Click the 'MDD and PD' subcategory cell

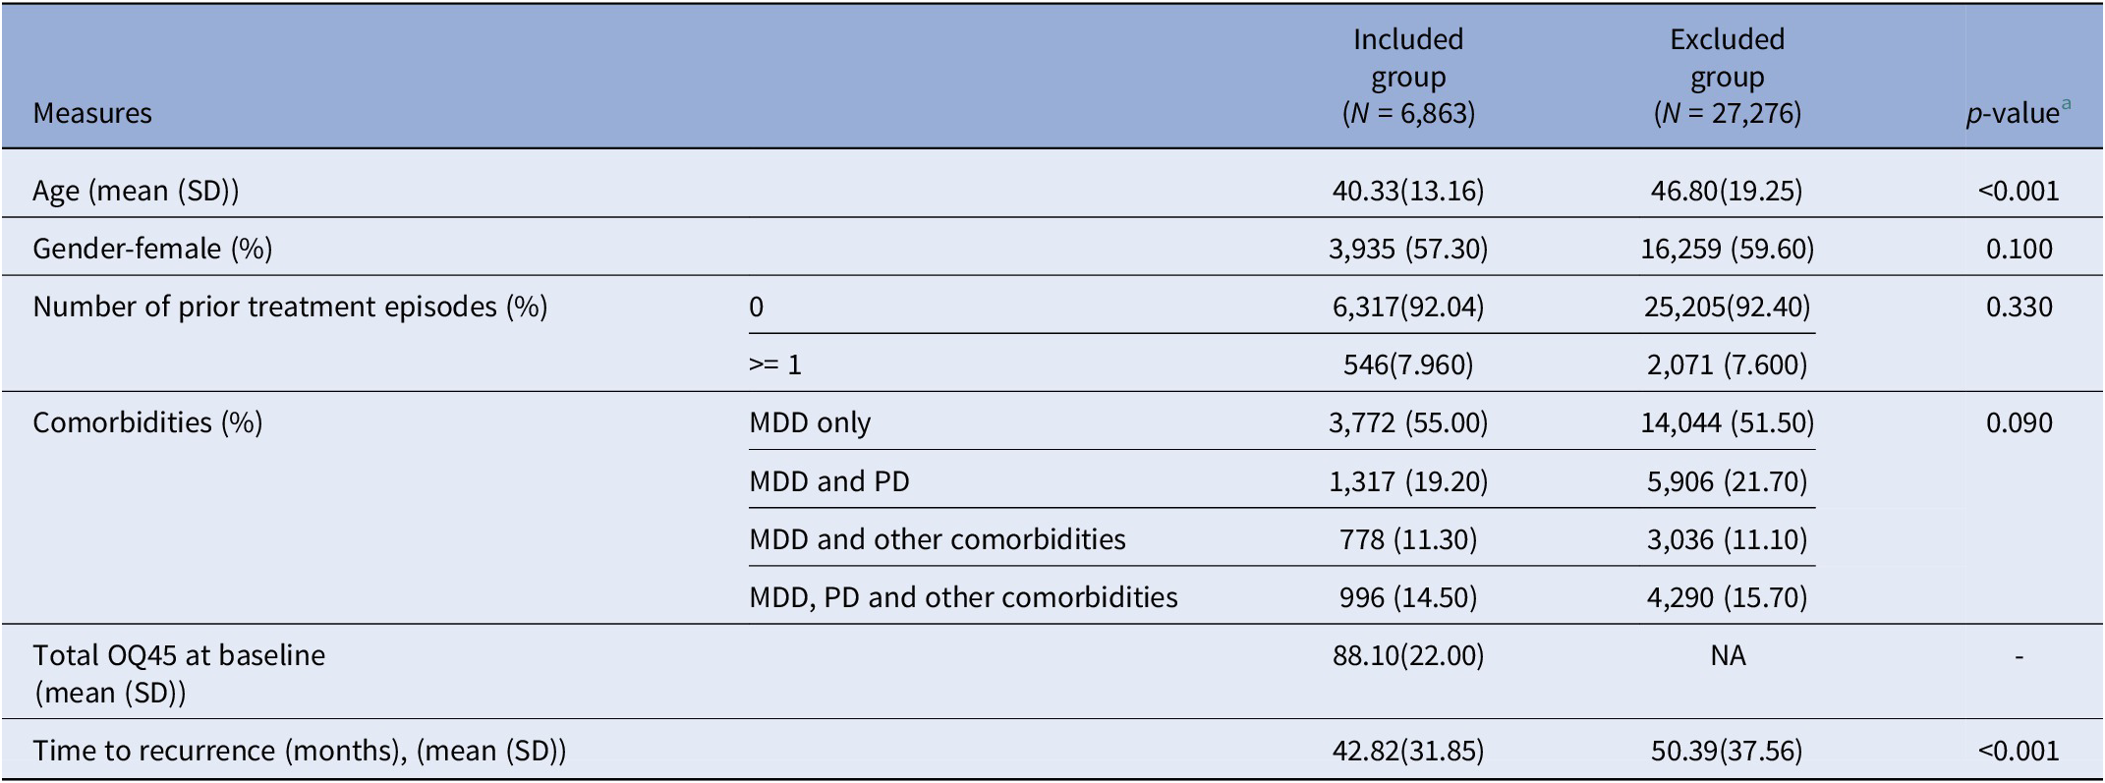[829, 481]
